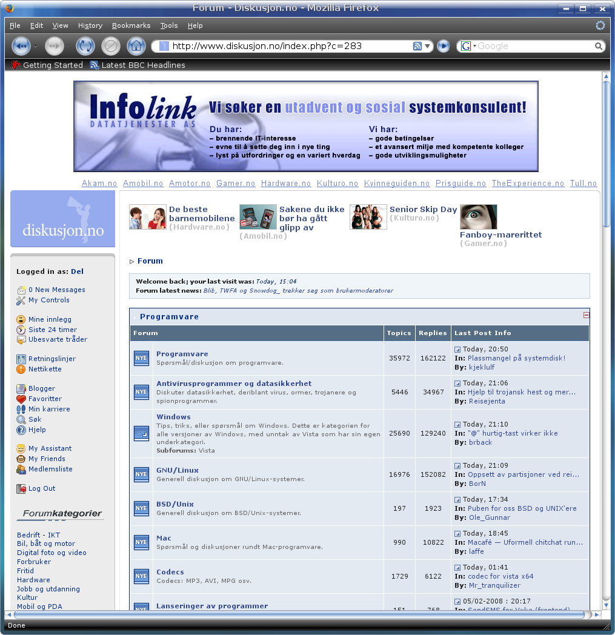Click the Retningslinjer icon
The height and width of the screenshot is (635, 615).
[21, 359]
